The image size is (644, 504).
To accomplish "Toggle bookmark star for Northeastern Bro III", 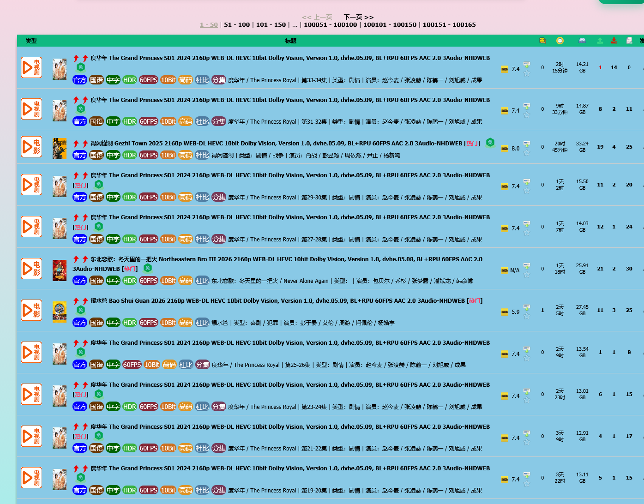I will tap(527, 275).
